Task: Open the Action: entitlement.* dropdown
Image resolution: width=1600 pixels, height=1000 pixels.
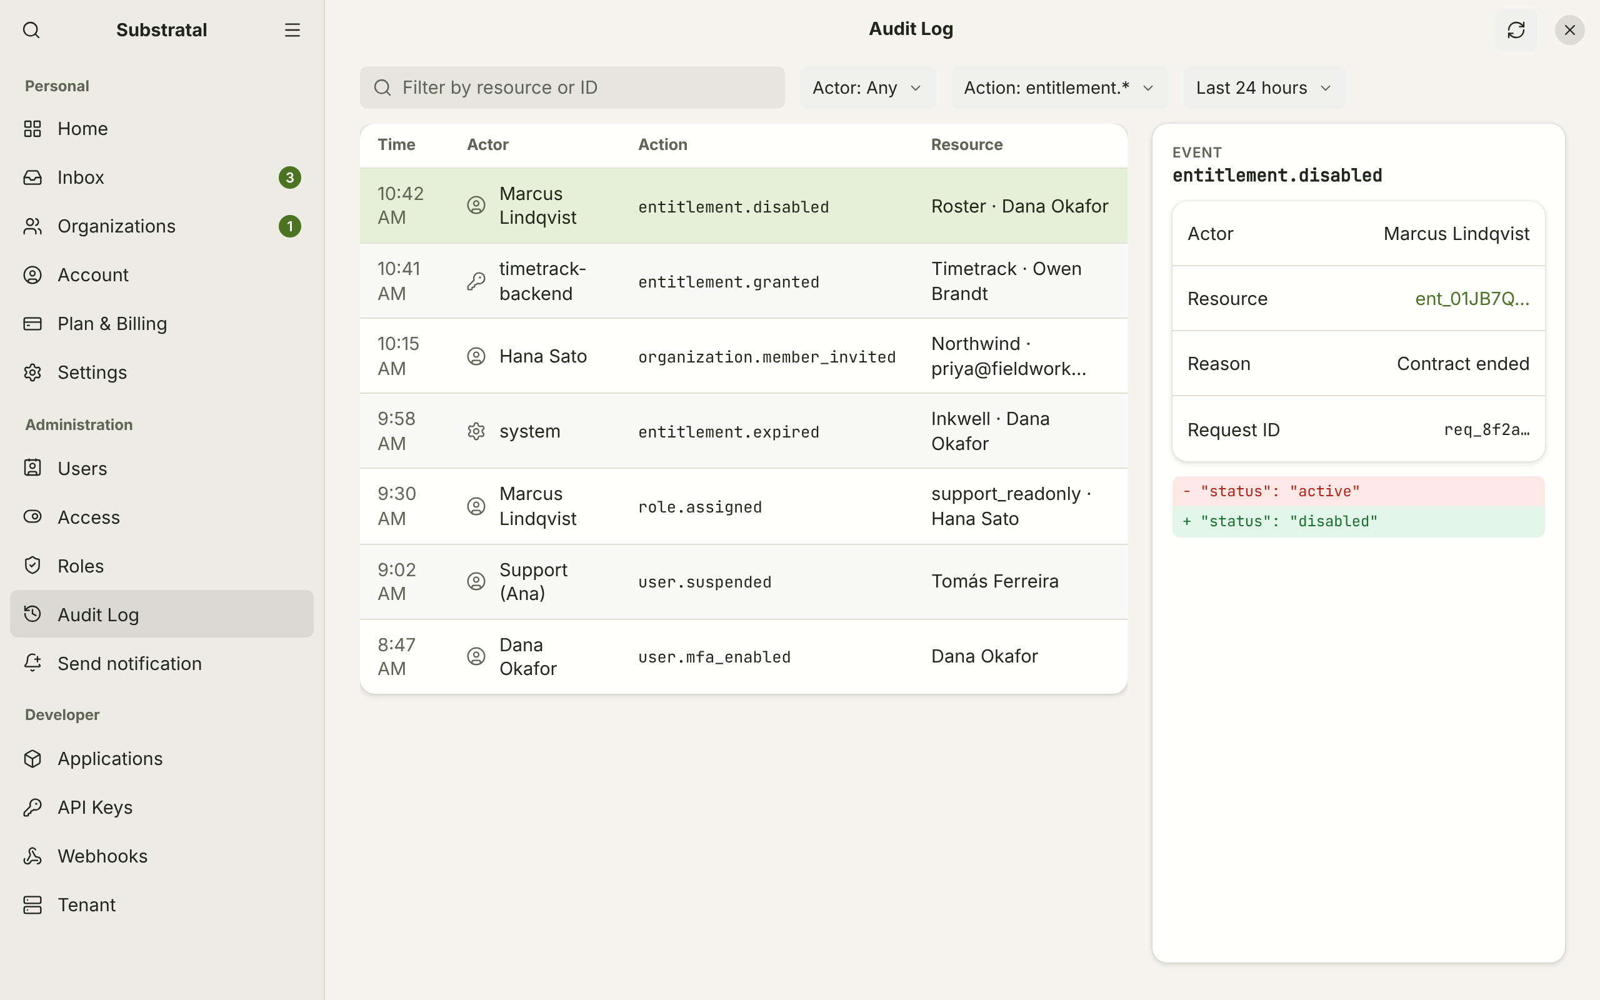Action: [x=1059, y=87]
